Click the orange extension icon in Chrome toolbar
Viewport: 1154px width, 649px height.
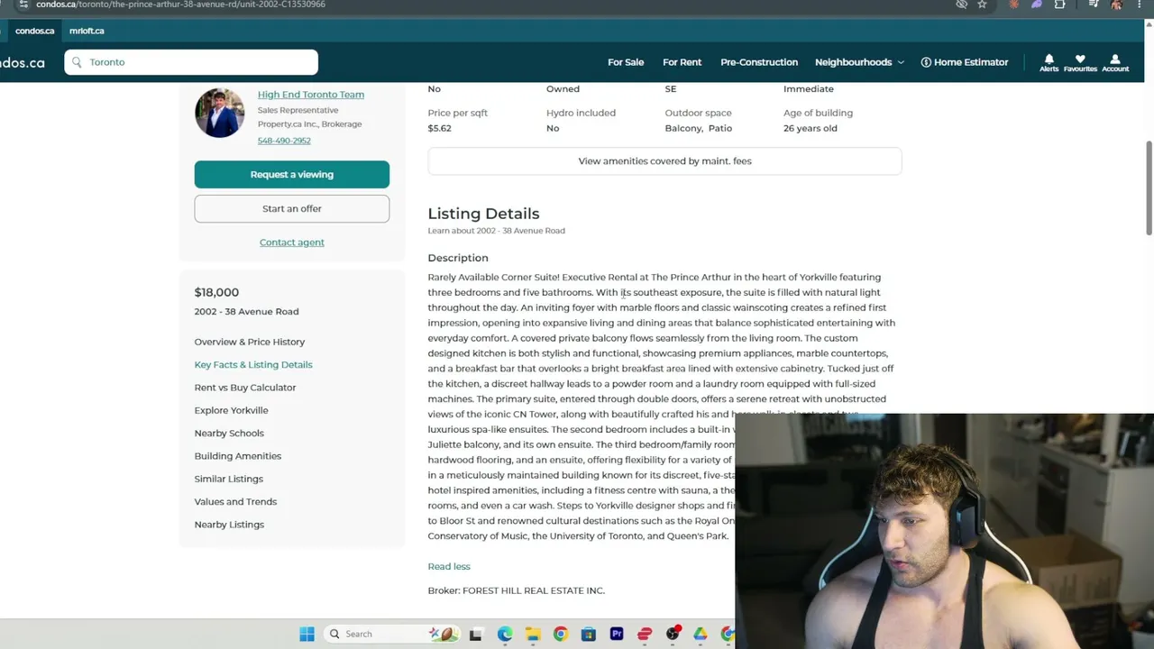click(x=1014, y=5)
